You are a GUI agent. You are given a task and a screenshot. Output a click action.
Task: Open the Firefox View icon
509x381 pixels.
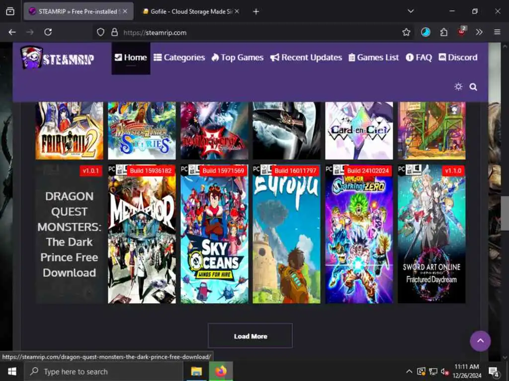click(10, 11)
